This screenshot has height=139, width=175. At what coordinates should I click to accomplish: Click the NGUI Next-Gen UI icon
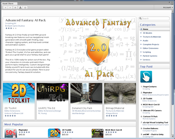click(x=98, y=133)
